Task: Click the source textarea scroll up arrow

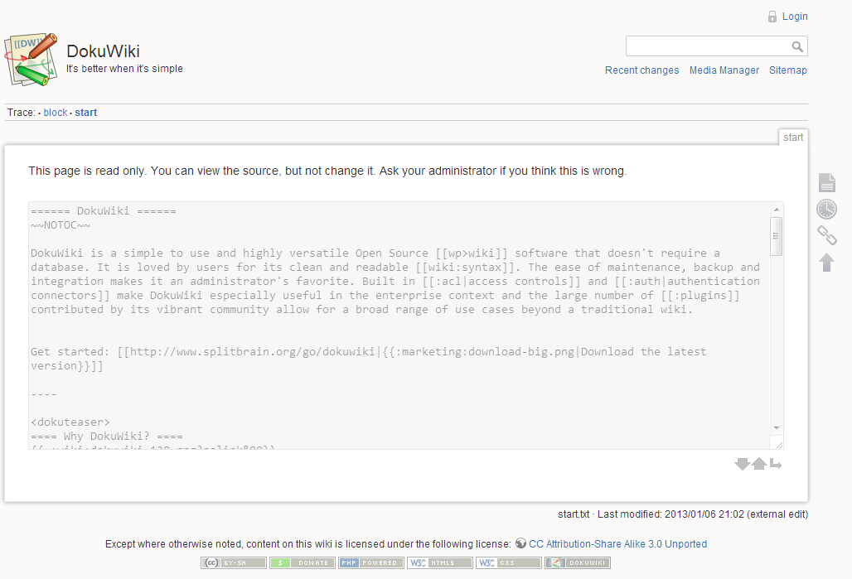Action: tap(777, 209)
